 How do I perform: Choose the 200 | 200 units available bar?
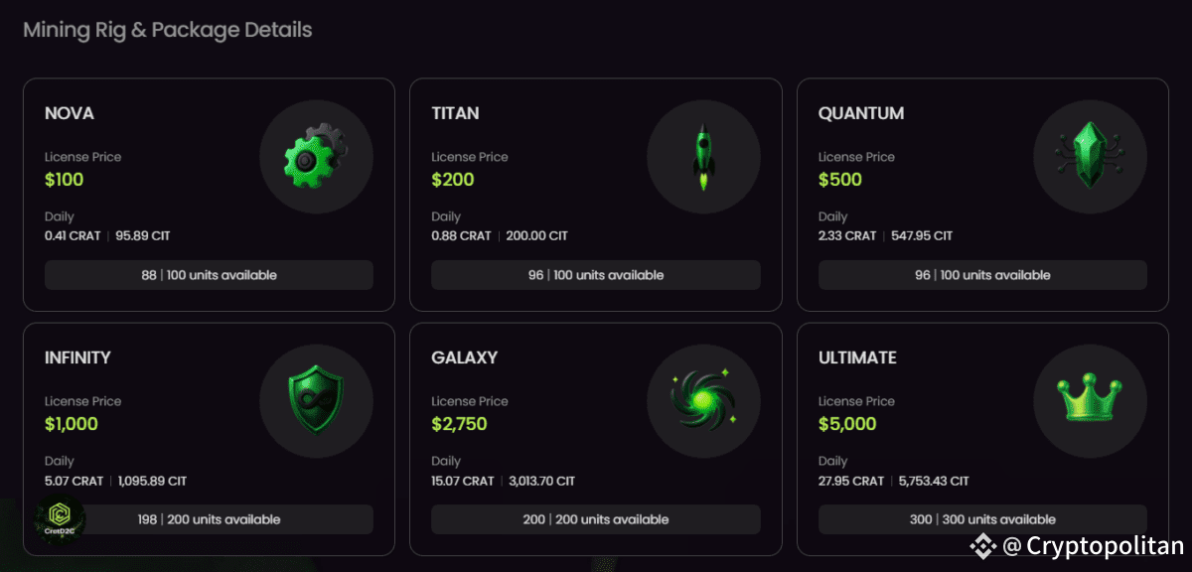pyautogui.click(x=596, y=519)
